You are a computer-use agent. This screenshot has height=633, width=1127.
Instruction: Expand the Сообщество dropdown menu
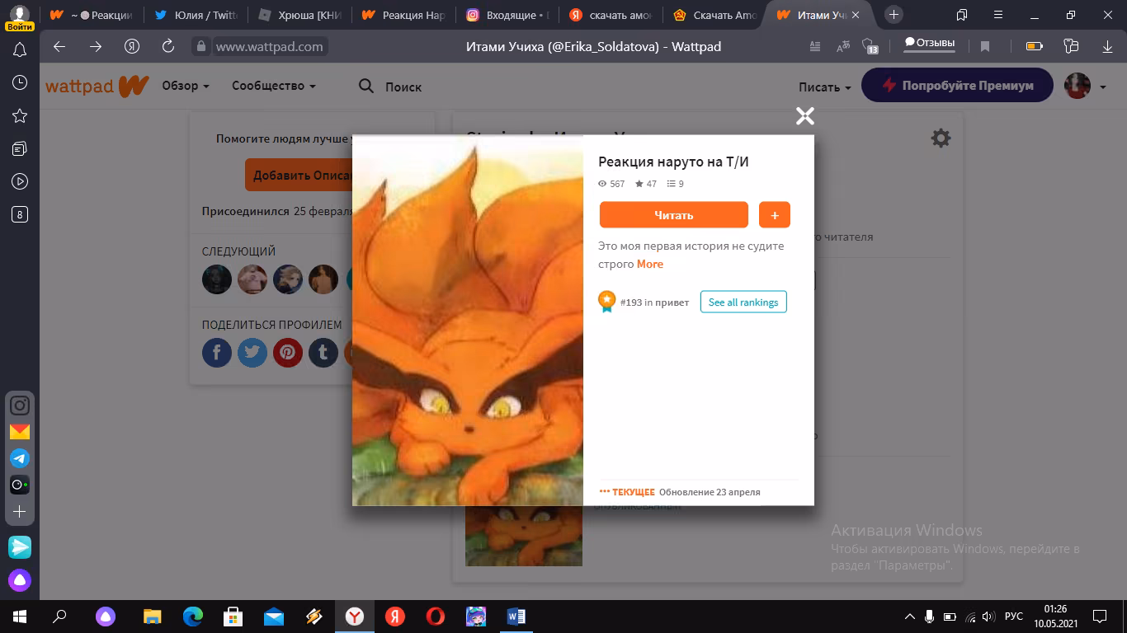coord(274,86)
